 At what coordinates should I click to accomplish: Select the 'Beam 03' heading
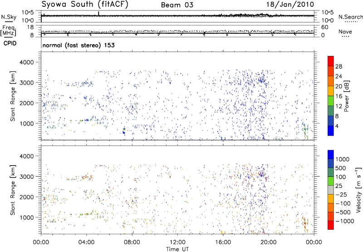177,5
